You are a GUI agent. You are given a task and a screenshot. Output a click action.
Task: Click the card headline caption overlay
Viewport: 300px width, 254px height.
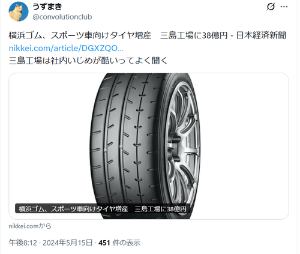103,209
